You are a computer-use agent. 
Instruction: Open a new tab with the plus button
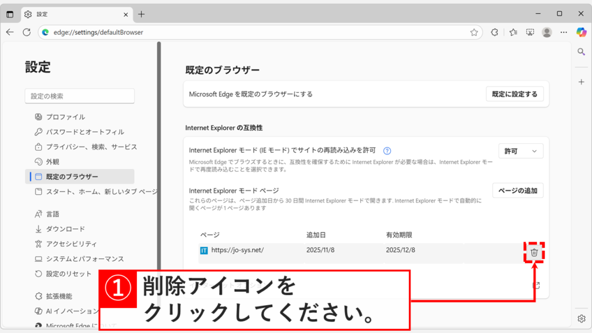(141, 13)
